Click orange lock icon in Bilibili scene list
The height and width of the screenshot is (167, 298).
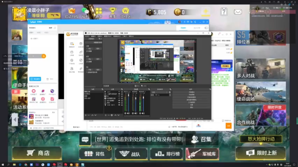pos(44,56)
